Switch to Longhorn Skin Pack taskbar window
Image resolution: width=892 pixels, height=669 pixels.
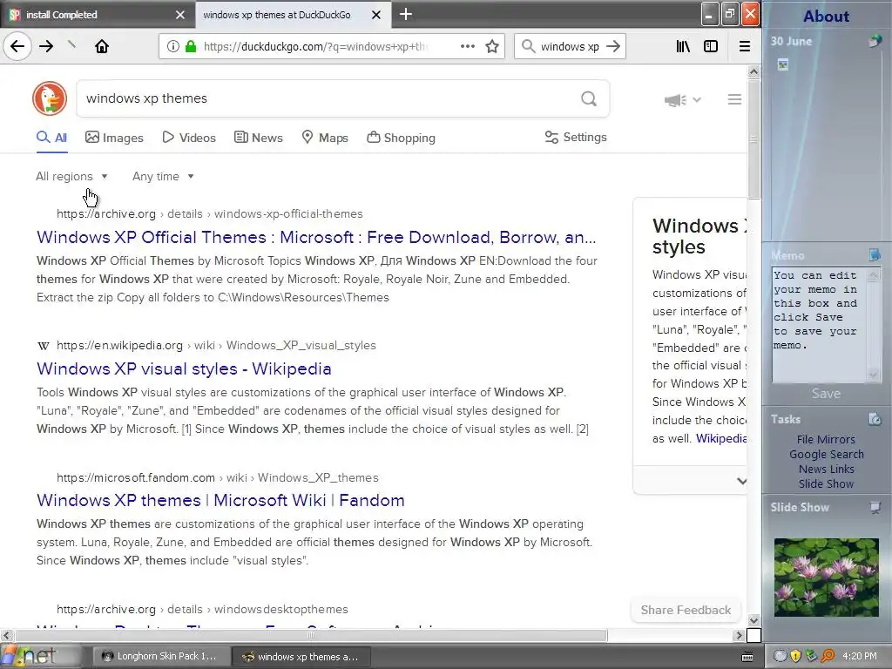tap(161, 657)
